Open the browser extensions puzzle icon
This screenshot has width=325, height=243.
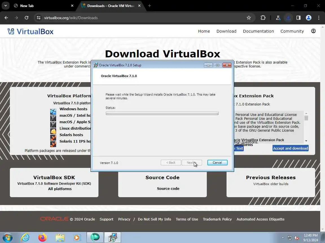(263, 18)
